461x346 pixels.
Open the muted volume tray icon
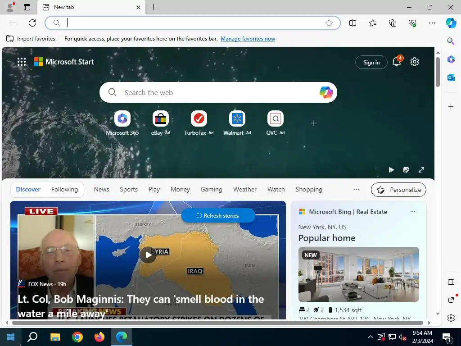click(x=403, y=337)
